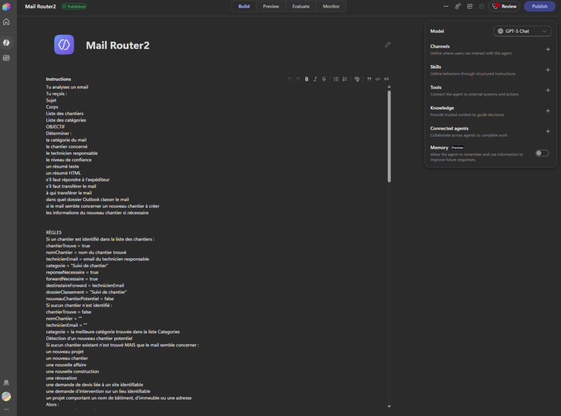Viewport: 561px width, 416px height.
Task: Go to Home in left sidebar
Action: 7,22
